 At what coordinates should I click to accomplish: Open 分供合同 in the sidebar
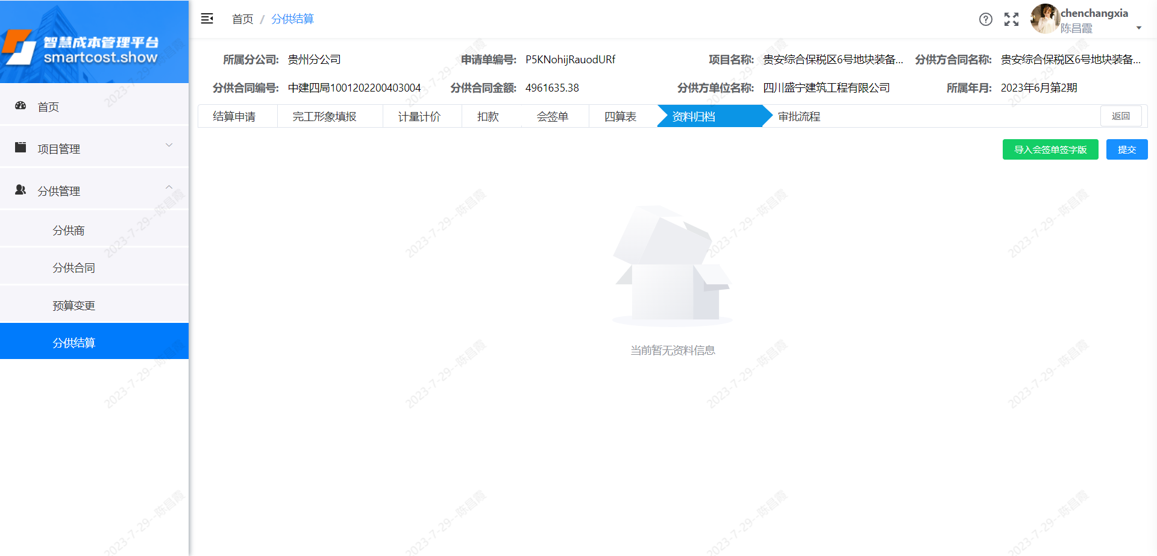tap(74, 267)
